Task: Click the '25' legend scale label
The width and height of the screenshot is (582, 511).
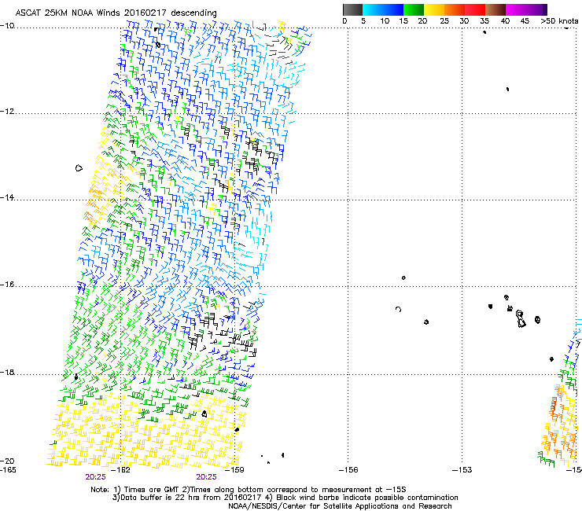Action: point(444,21)
